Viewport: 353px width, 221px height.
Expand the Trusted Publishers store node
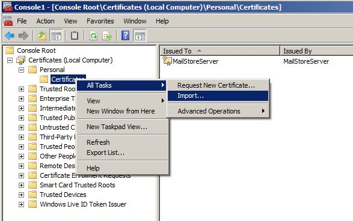point(21,118)
